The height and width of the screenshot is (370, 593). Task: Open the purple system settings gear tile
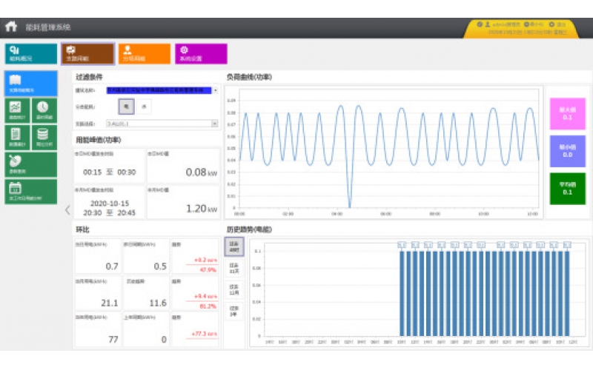191,53
